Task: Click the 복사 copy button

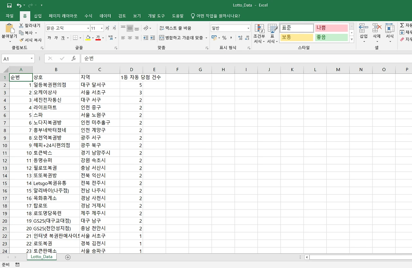Action: (26, 33)
